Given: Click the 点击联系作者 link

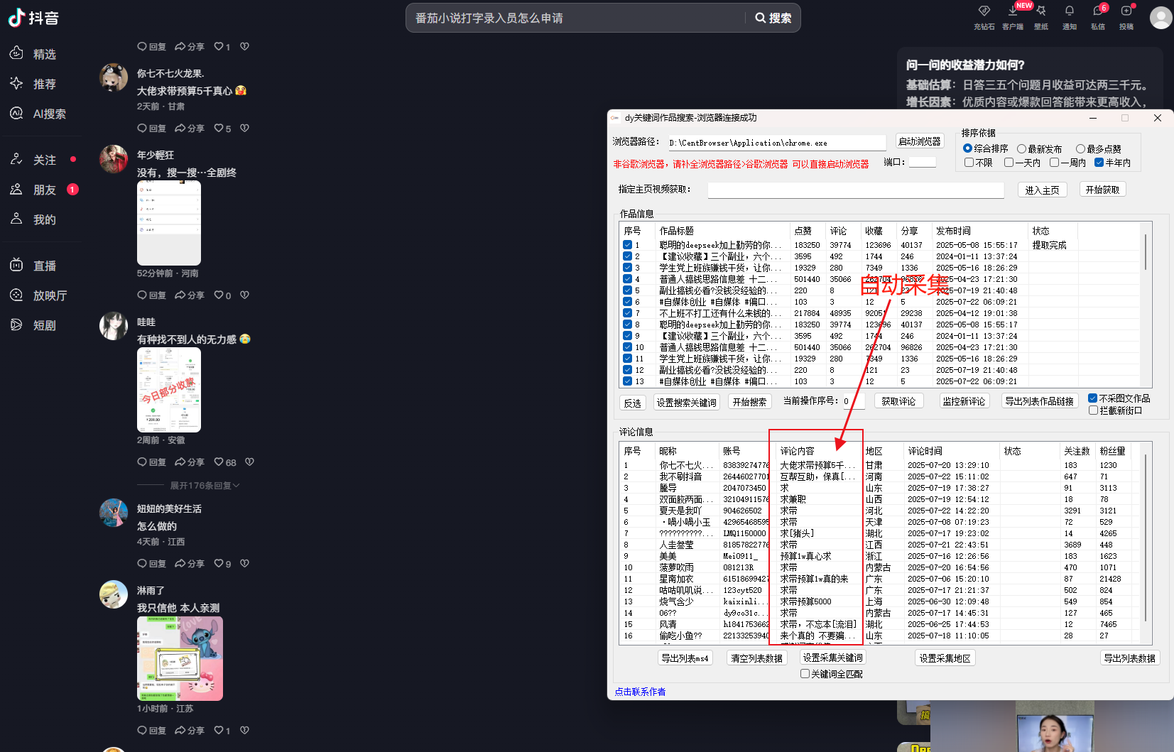Looking at the screenshot, I should 639,691.
